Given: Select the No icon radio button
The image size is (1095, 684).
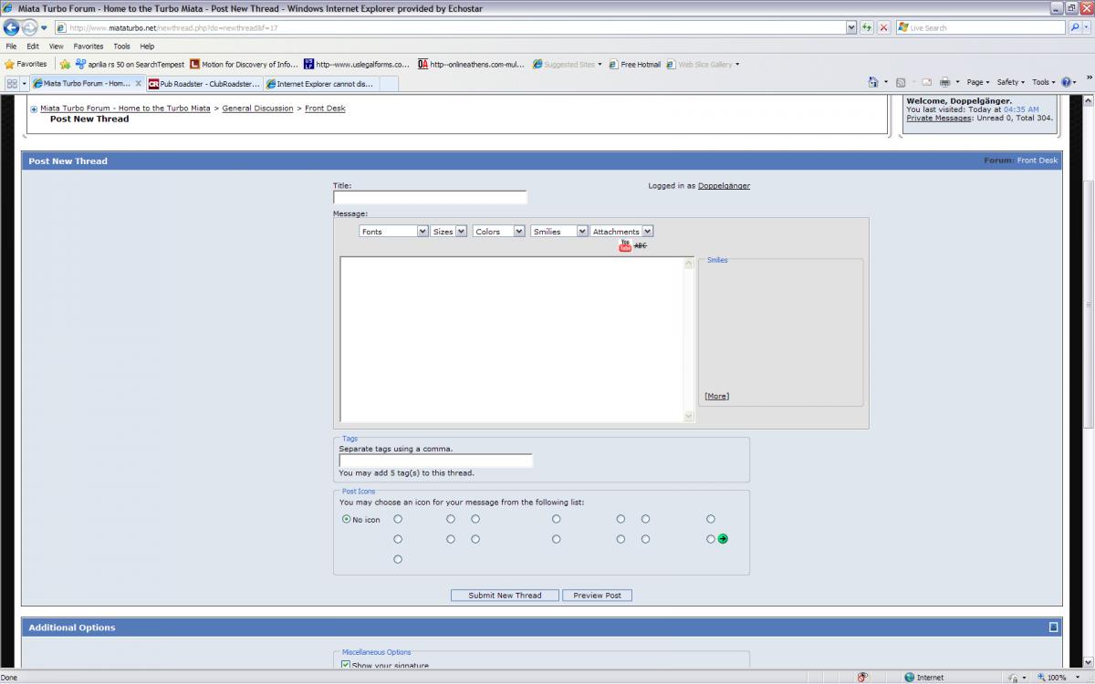Looking at the screenshot, I should [347, 519].
